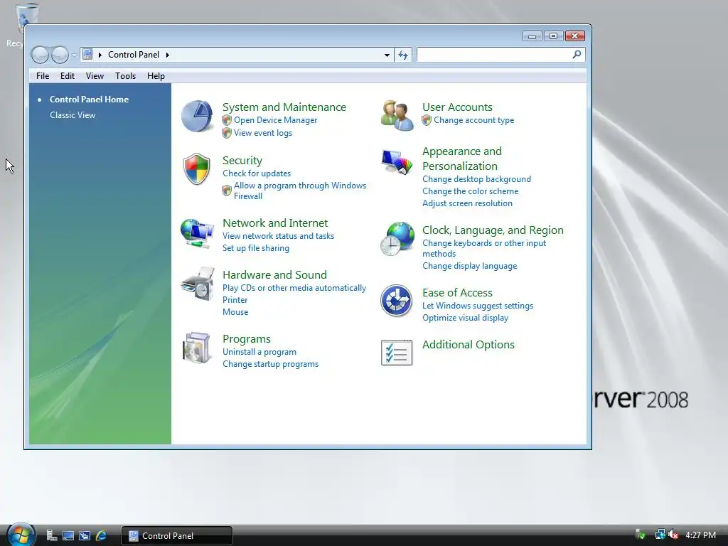728x546 pixels.
Task: Click the Security shield icon
Action: tap(197, 169)
